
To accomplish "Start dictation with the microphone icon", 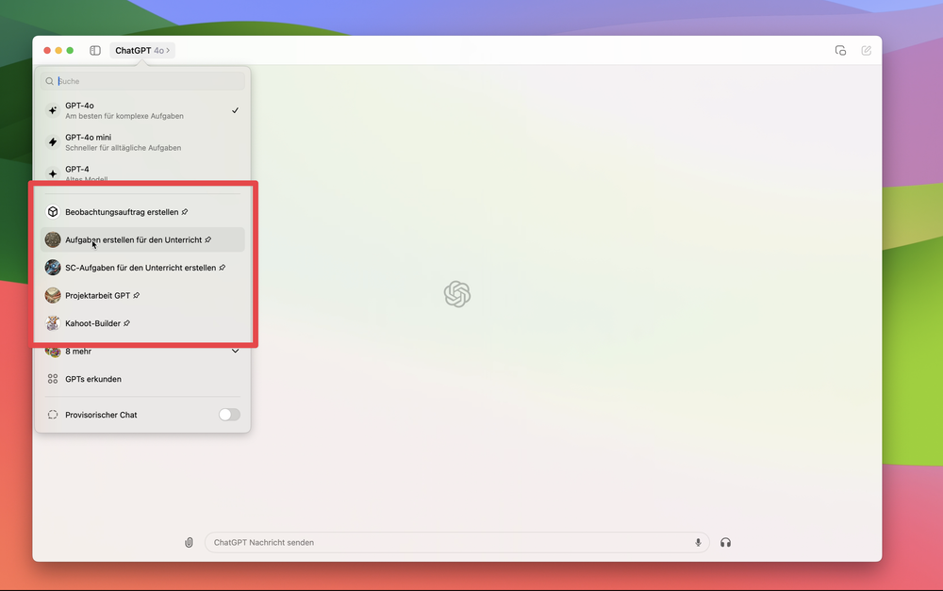I will pyautogui.click(x=698, y=542).
